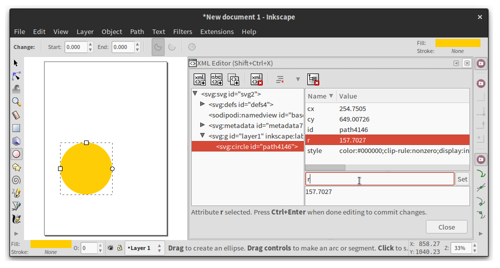Select the 3D Box tool
The width and height of the screenshot is (500, 268).
coord(16,141)
